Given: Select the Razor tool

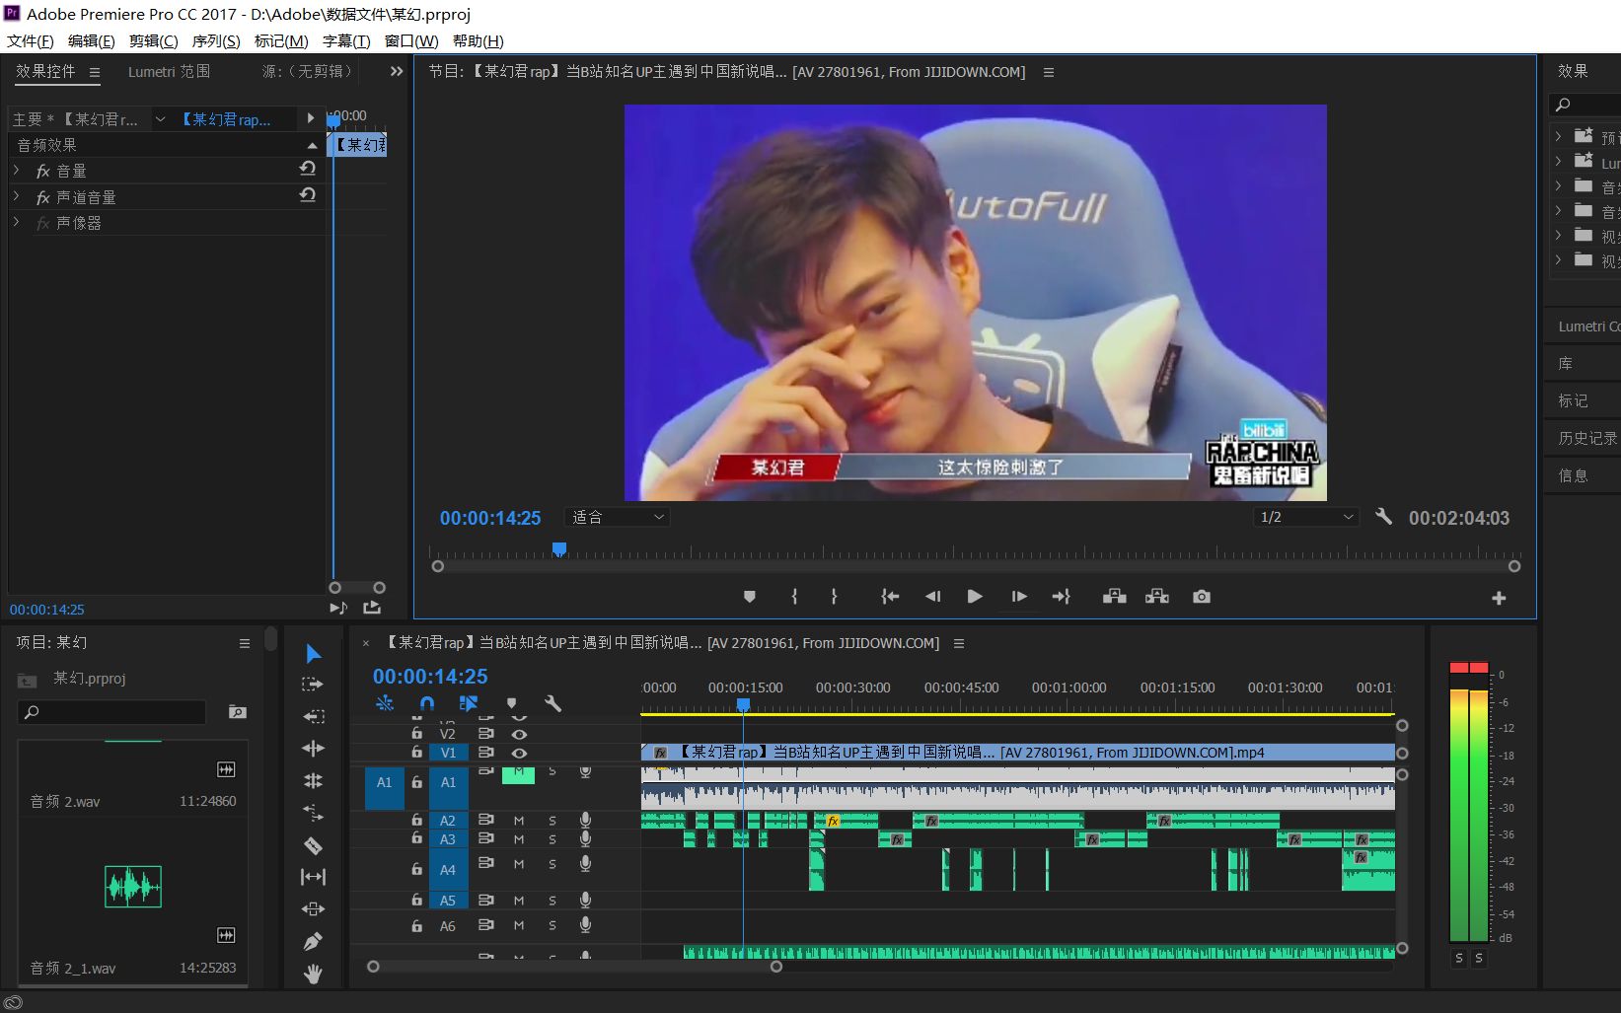Looking at the screenshot, I should [313, 845].
